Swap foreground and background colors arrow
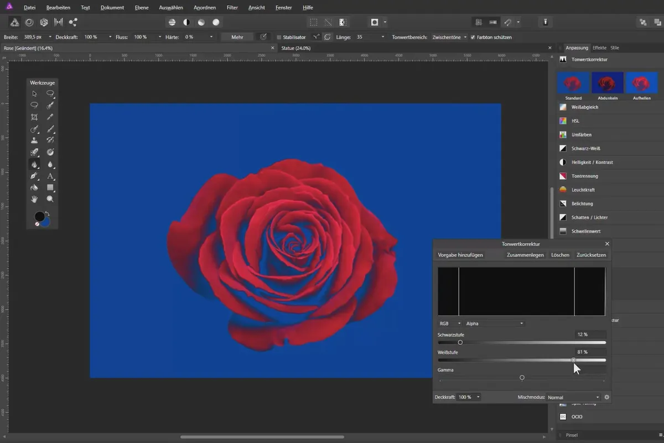664x443 pixels. tap(47, 213)
